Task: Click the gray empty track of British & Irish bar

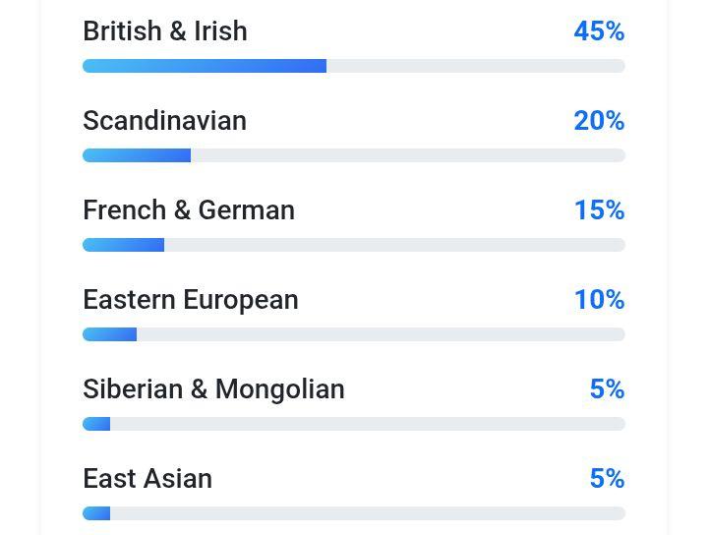Action: [x=476, y=66]
